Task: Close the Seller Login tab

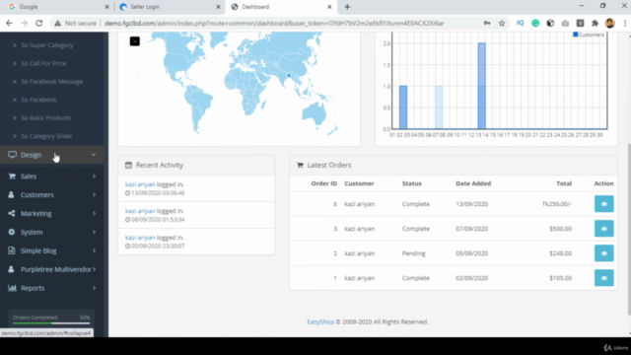Action: point(218,7)
